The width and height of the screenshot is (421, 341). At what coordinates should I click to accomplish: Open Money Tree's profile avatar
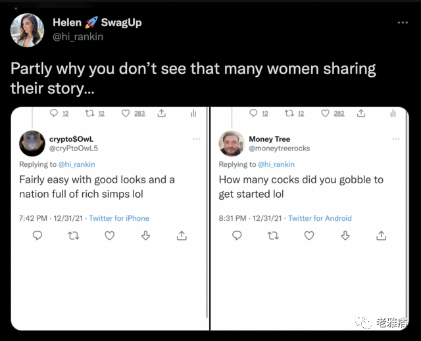[x=231, y=143]
